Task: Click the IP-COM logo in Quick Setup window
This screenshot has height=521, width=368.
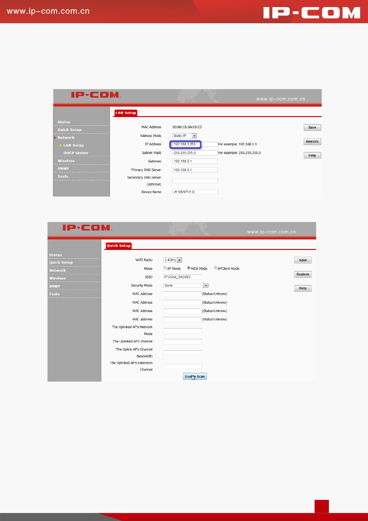Action: pos(87,228)
